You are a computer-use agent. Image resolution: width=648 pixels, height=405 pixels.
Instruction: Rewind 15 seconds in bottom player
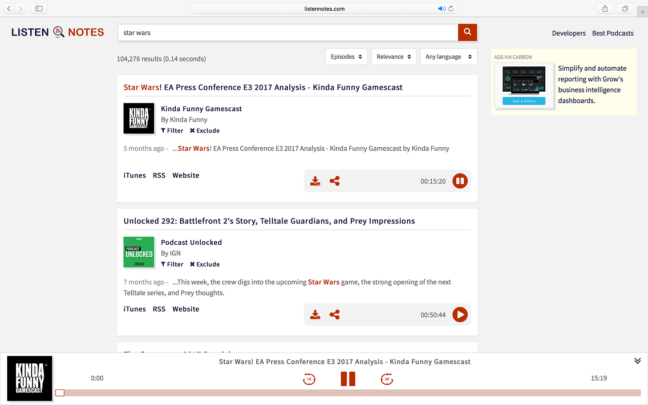[309, 379]
